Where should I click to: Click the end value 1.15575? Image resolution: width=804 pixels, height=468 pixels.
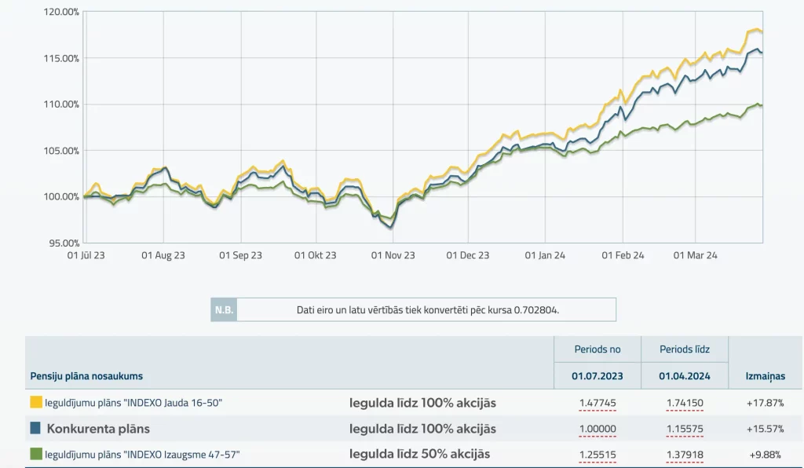coord(685,429)
